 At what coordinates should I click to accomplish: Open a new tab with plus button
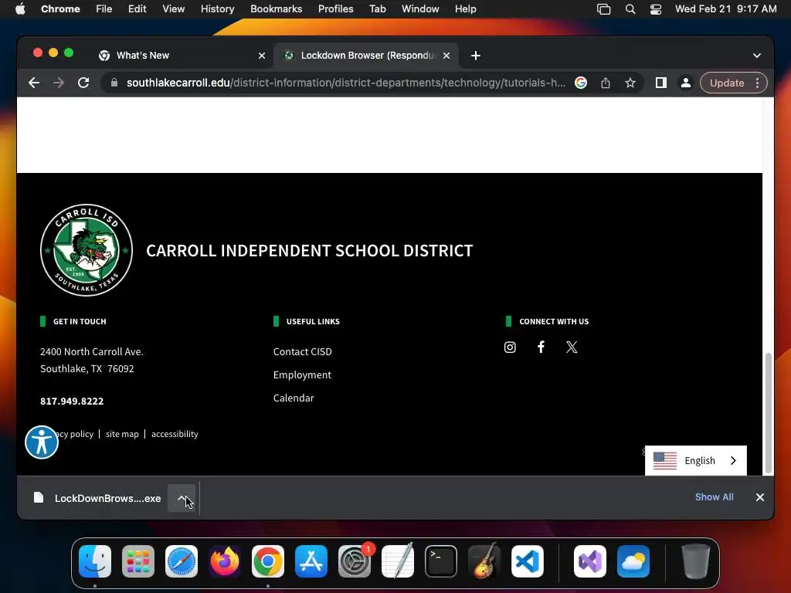coord(476,56)
